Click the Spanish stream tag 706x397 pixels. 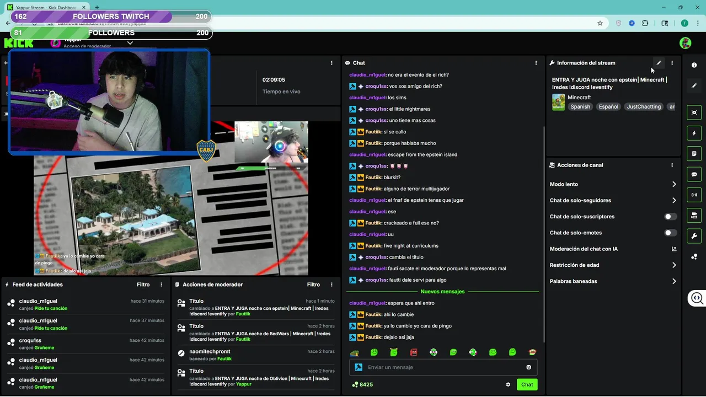[x=580, y=107]
